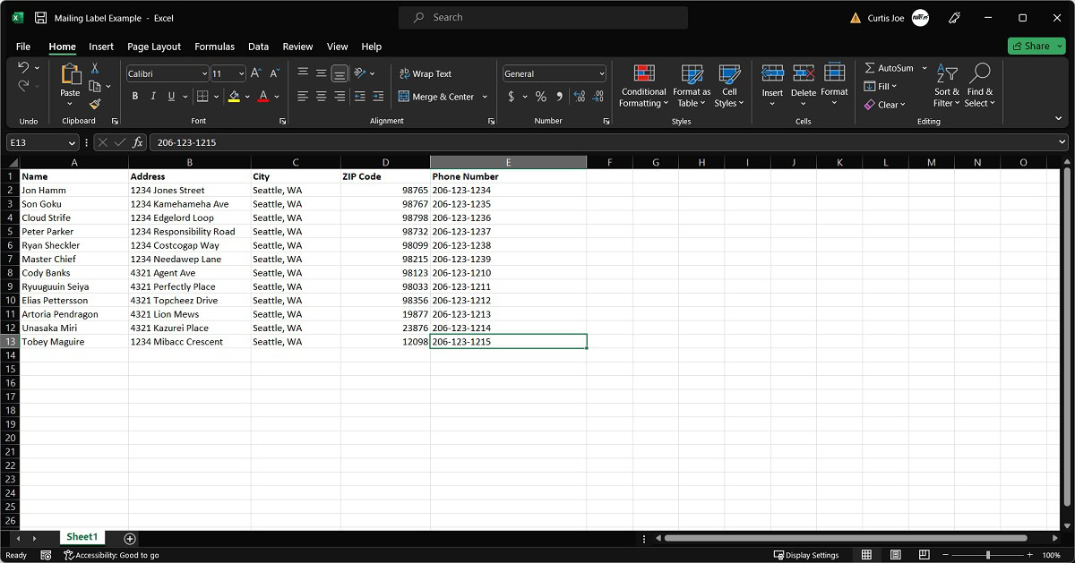Viewport: 1075px width, 563px height.
Task: Toggle Bold formatting
Action: click(135, 97)
